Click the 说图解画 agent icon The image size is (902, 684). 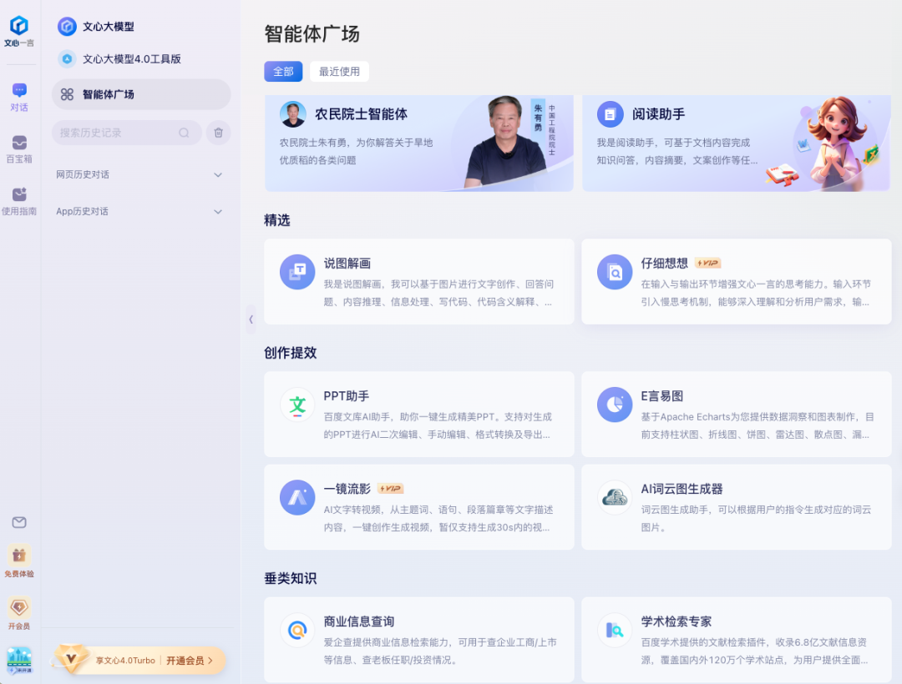(297, 272)
